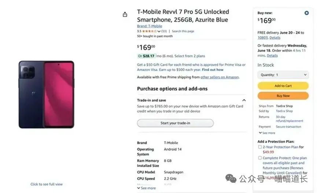This screenshot has width=317, height=193.
Task: Open the Quantity dropdown
Action: point(283,75)
